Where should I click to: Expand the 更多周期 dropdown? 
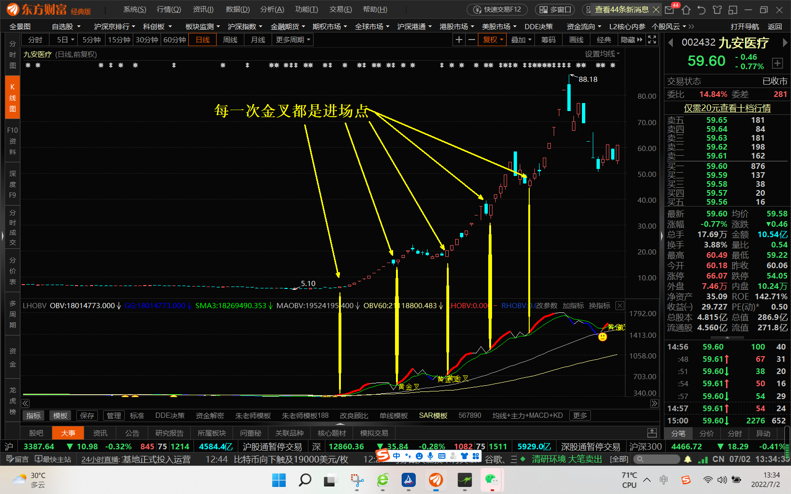coord(293,40)
